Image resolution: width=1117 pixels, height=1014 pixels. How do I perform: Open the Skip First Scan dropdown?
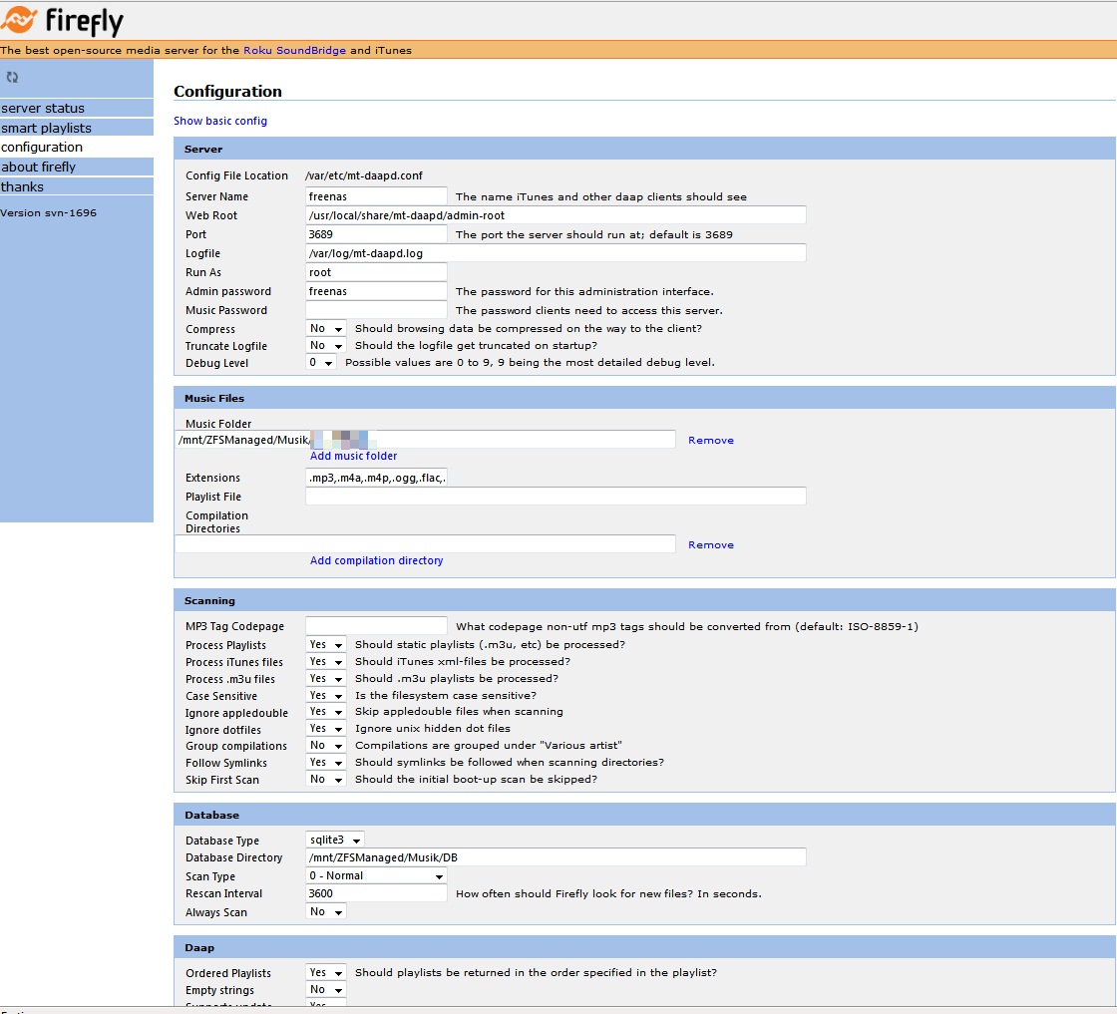pos(326,780)
